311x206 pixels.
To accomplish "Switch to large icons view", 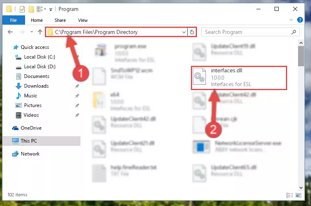I will click(x=298, y=195).
